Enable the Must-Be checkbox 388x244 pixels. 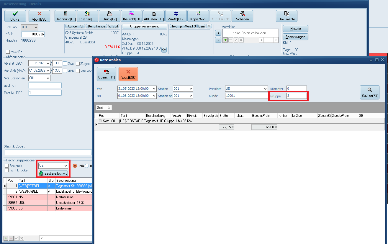tap(8, 52)
